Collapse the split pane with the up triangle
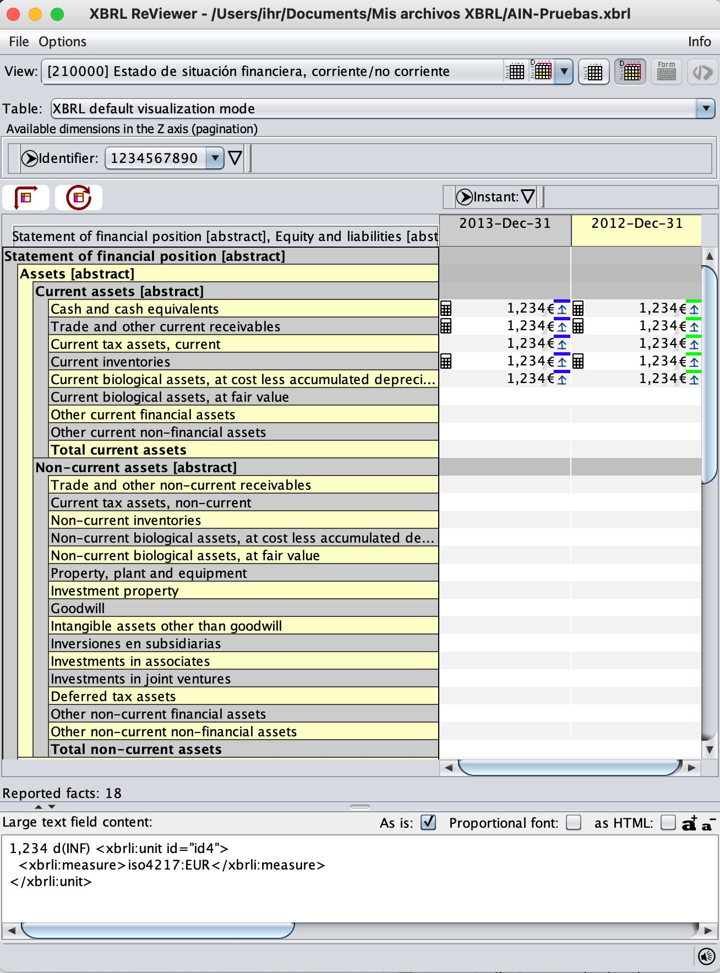Screen dimensions: 720x973 coord(39,807)
